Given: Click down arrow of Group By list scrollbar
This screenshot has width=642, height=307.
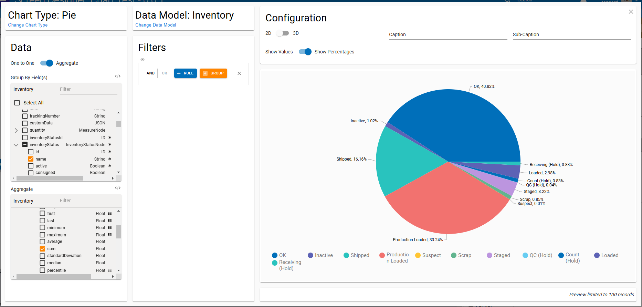Looking at the screenshot, I should 118,172.
